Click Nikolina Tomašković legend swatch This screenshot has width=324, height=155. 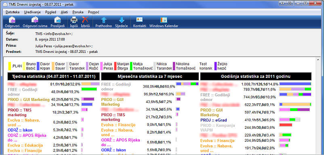[x=174, y=66]
